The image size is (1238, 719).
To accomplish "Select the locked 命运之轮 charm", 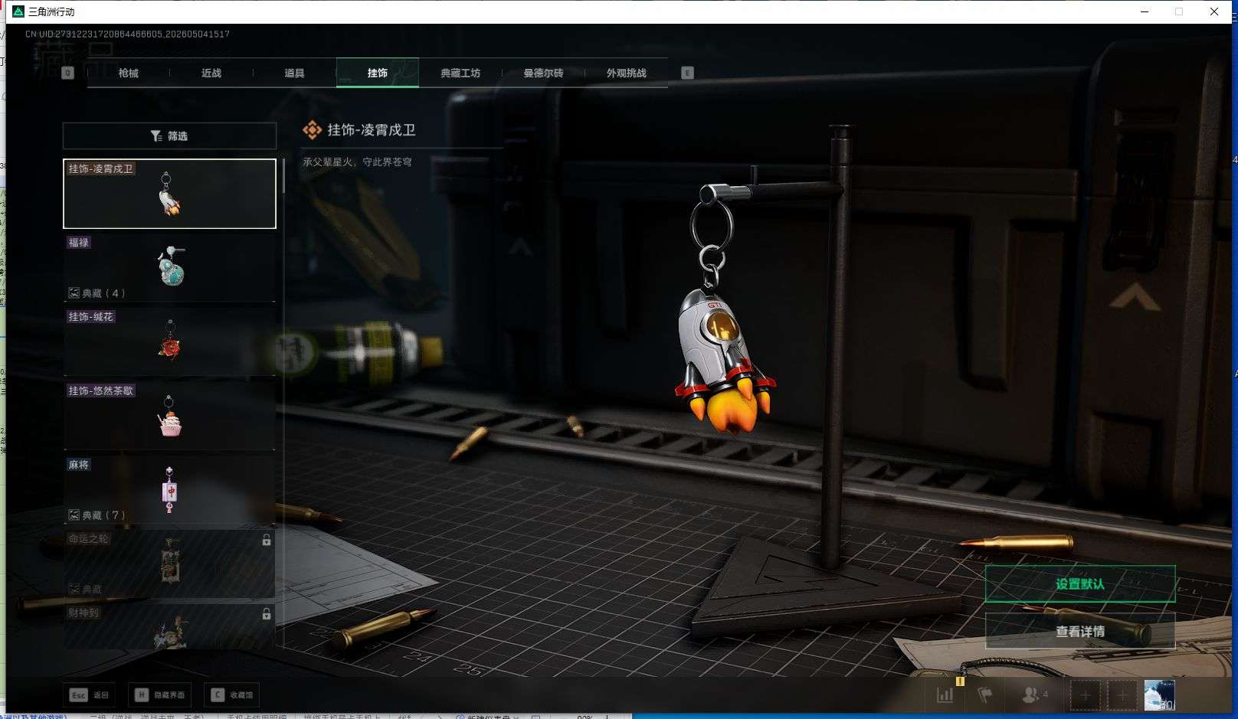I will 169,564.
